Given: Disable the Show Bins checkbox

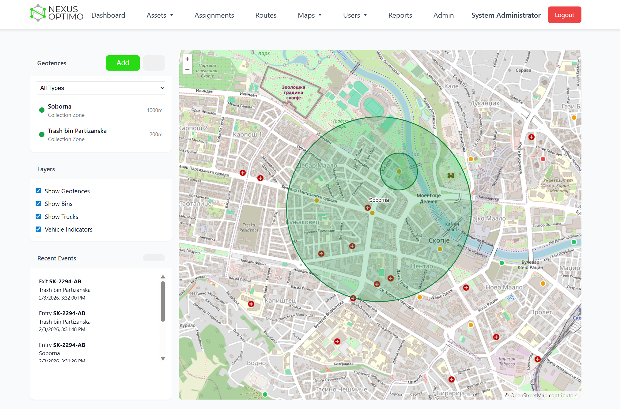Looking at the screenshot, I should (x=38, y=203).
